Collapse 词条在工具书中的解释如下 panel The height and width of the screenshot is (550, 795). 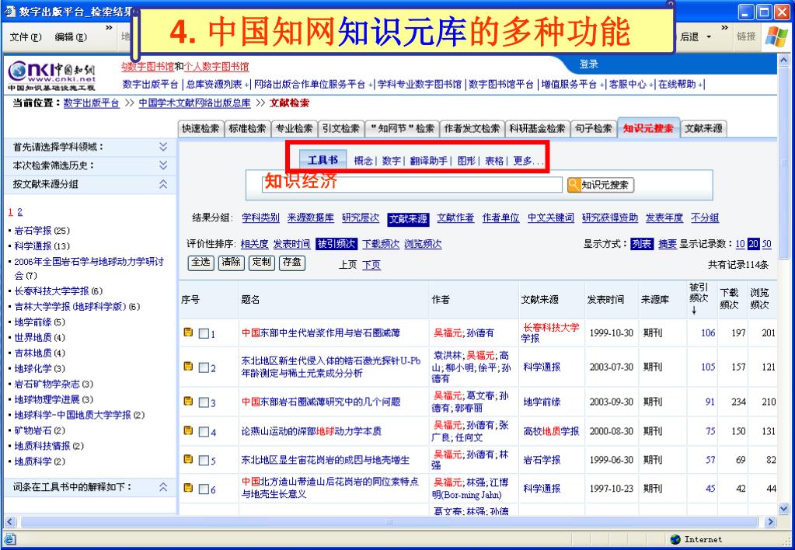[163, 487]
